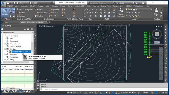The width and height of the screenshot is (169, 95).
Task: Click the layer color swatch in Layers panel
Action: (x=134, y=9)
